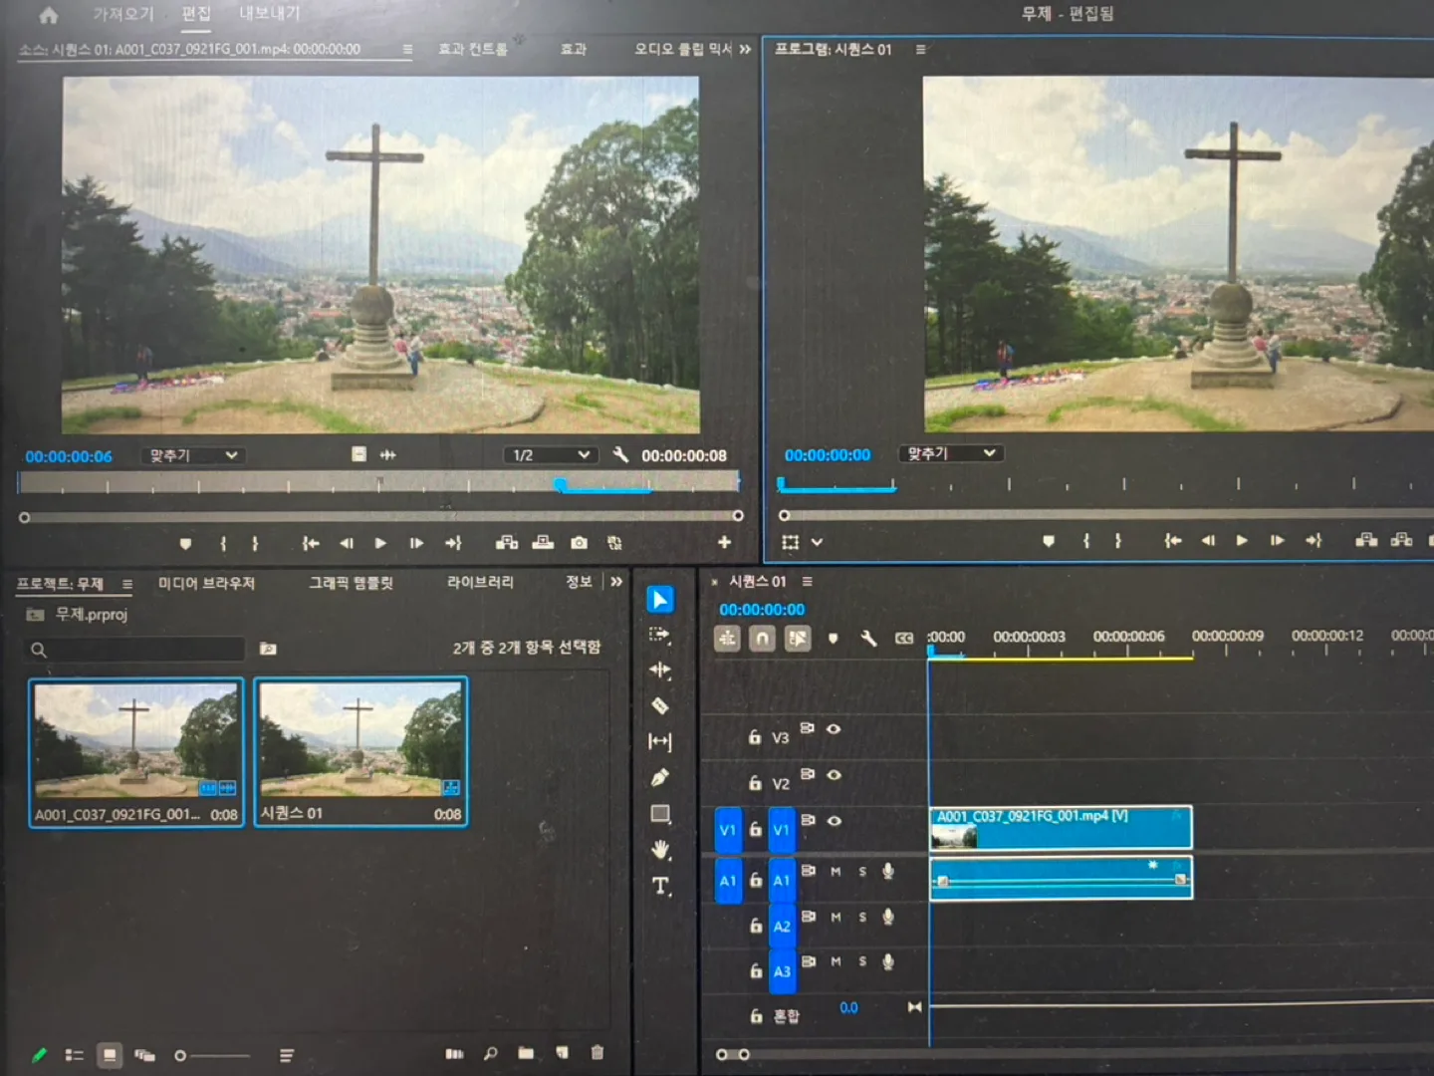Add marker in program monitor
1434x1076 pixels.
point(1048,541)
